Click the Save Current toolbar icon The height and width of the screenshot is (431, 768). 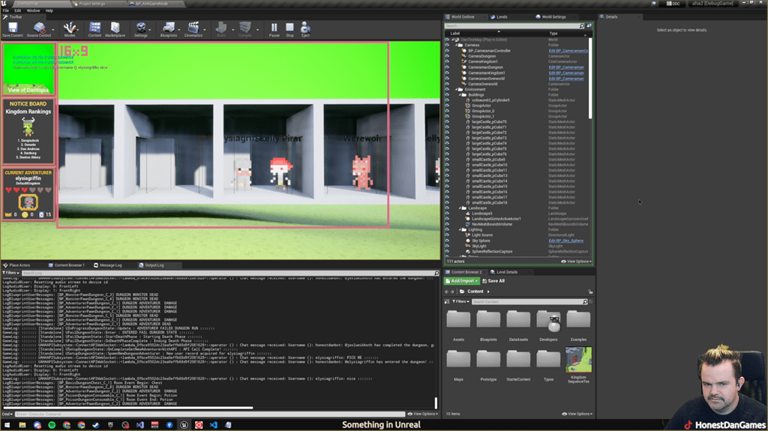pos(12,29)
